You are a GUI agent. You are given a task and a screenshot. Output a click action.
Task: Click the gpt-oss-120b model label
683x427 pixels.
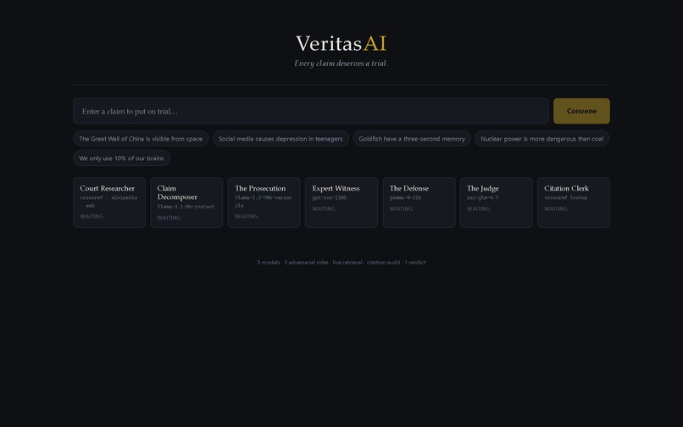tap(330, 197)
